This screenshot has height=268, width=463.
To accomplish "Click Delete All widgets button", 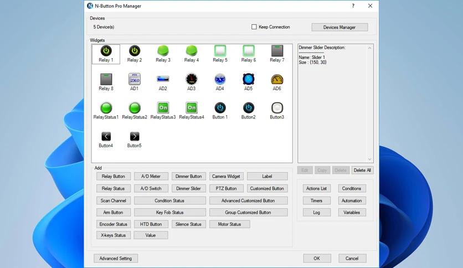I will pos(362,171).
